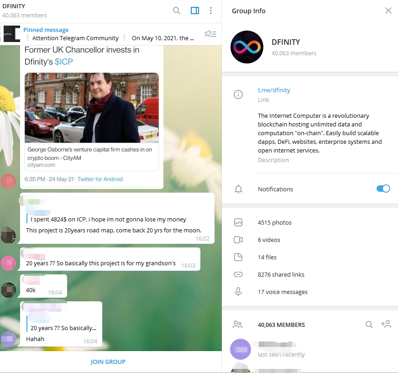398x373 pixels.
Task: Click the '40k' message bubble
Action: 43,286
